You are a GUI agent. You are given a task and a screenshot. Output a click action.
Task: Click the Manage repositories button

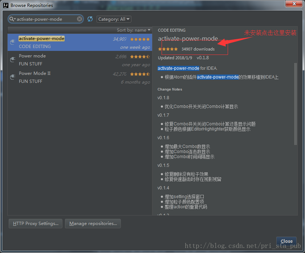pos(93,224)
